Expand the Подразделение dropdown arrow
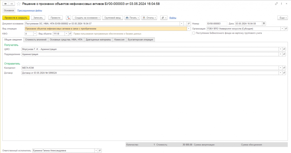Screen dimensions: 291x153 click(x=280, y=54)
